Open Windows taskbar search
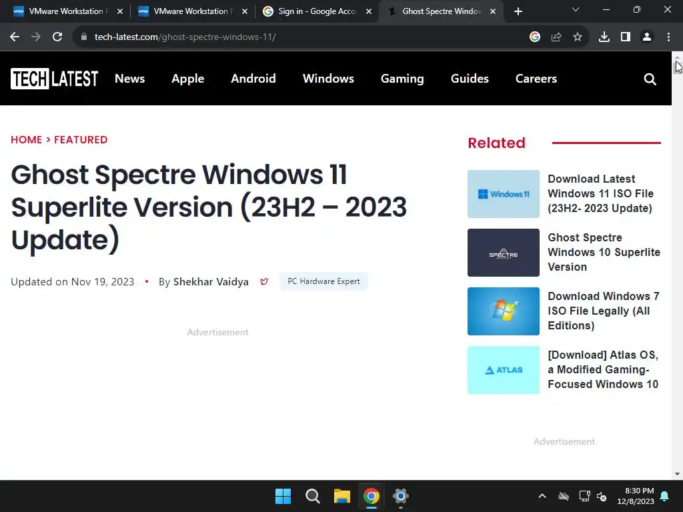Image resolution: width=683 pixels, height=512 pixels. (x=313, y=496)
